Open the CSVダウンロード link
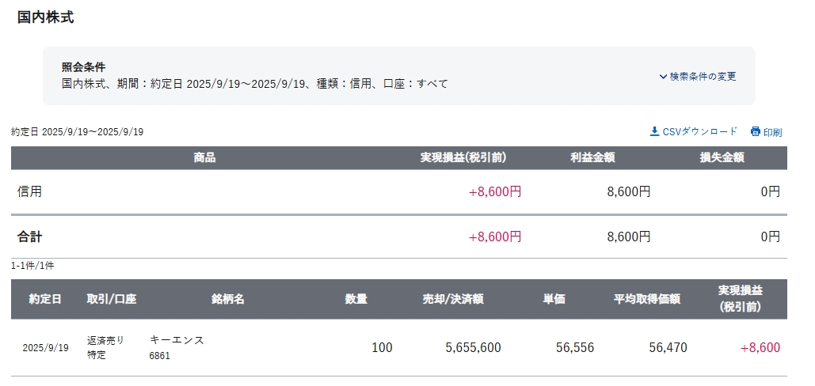The height and width of the screenshot is (386, 815). click(x=699, y=131)
